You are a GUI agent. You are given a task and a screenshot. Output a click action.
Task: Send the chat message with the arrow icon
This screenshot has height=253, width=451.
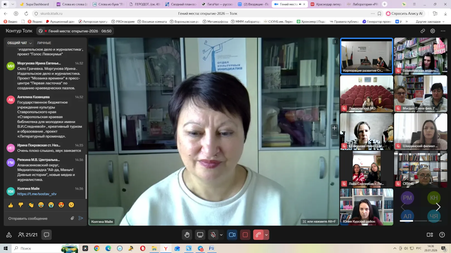click(81, 218)
